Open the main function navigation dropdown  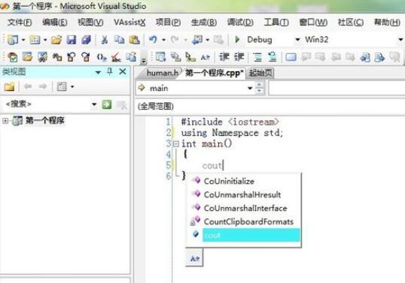coord(249,88)
